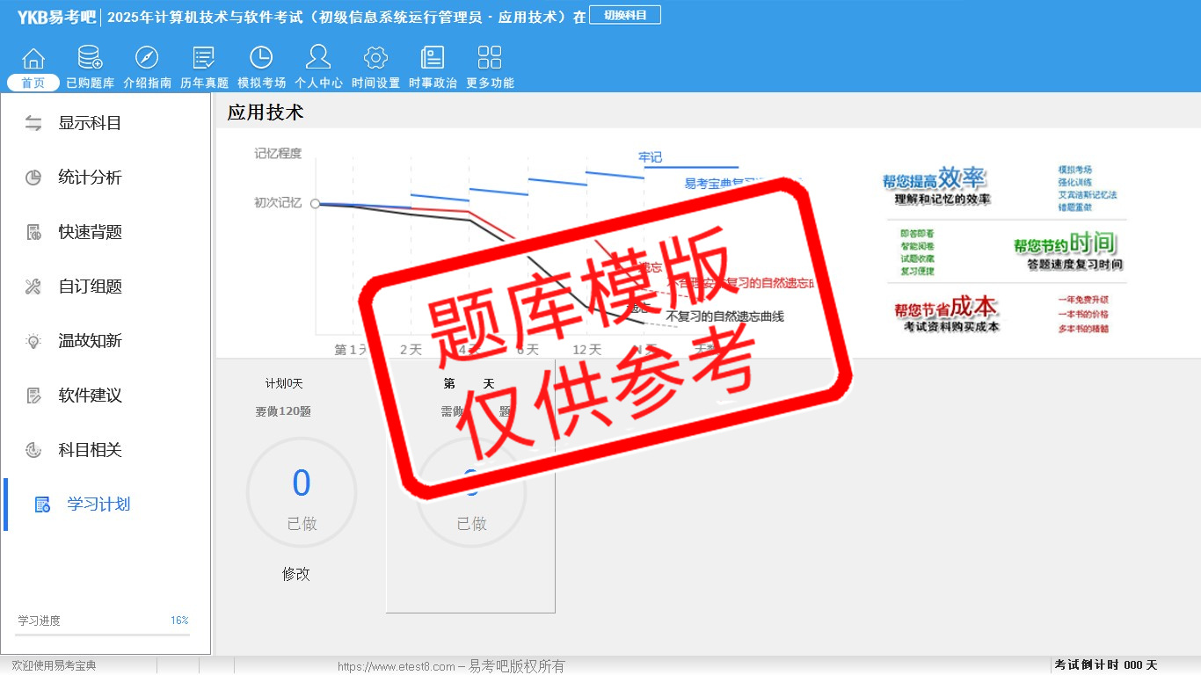Open 模拟考场 clock icon
1201x675 pixels.
[x=261, y=59]
